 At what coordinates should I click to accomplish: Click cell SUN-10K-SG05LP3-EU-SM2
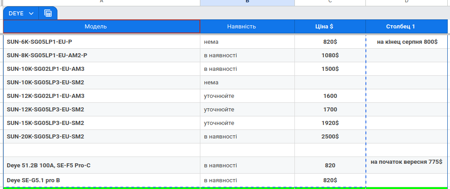[102, 83]
